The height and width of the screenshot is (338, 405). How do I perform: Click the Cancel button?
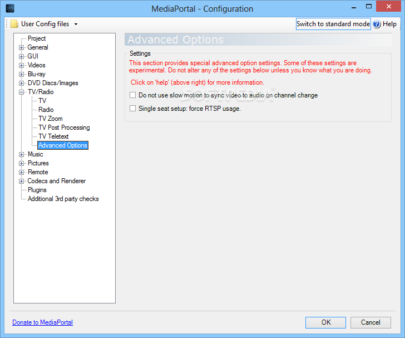coord(371,322)
